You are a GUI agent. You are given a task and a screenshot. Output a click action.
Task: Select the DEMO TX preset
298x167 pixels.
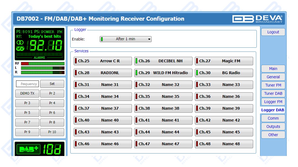coord(27,93)
